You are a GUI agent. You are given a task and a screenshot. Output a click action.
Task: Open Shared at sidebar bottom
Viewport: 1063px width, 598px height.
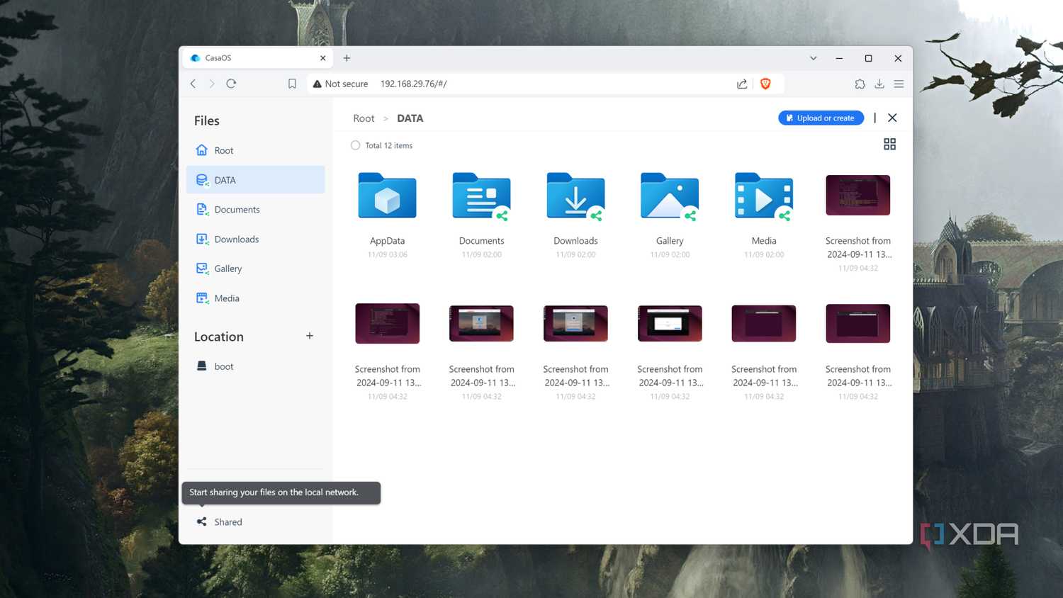255,521
